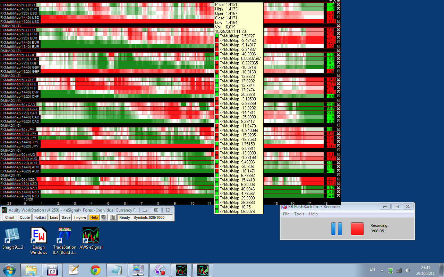Click the lock icon in Acuity toolbar

coord(113,217)
